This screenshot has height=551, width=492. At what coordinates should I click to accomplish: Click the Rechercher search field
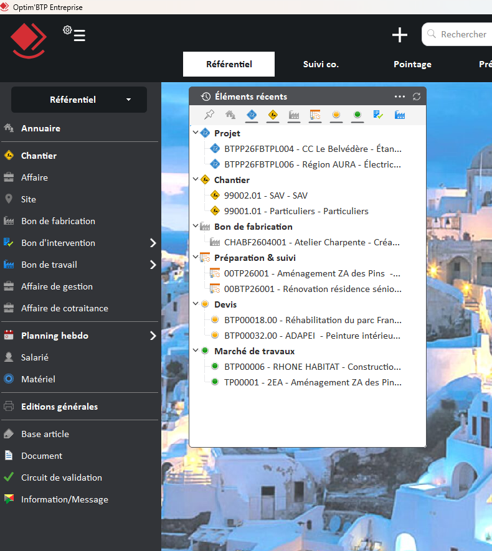(x=457, y=34)
